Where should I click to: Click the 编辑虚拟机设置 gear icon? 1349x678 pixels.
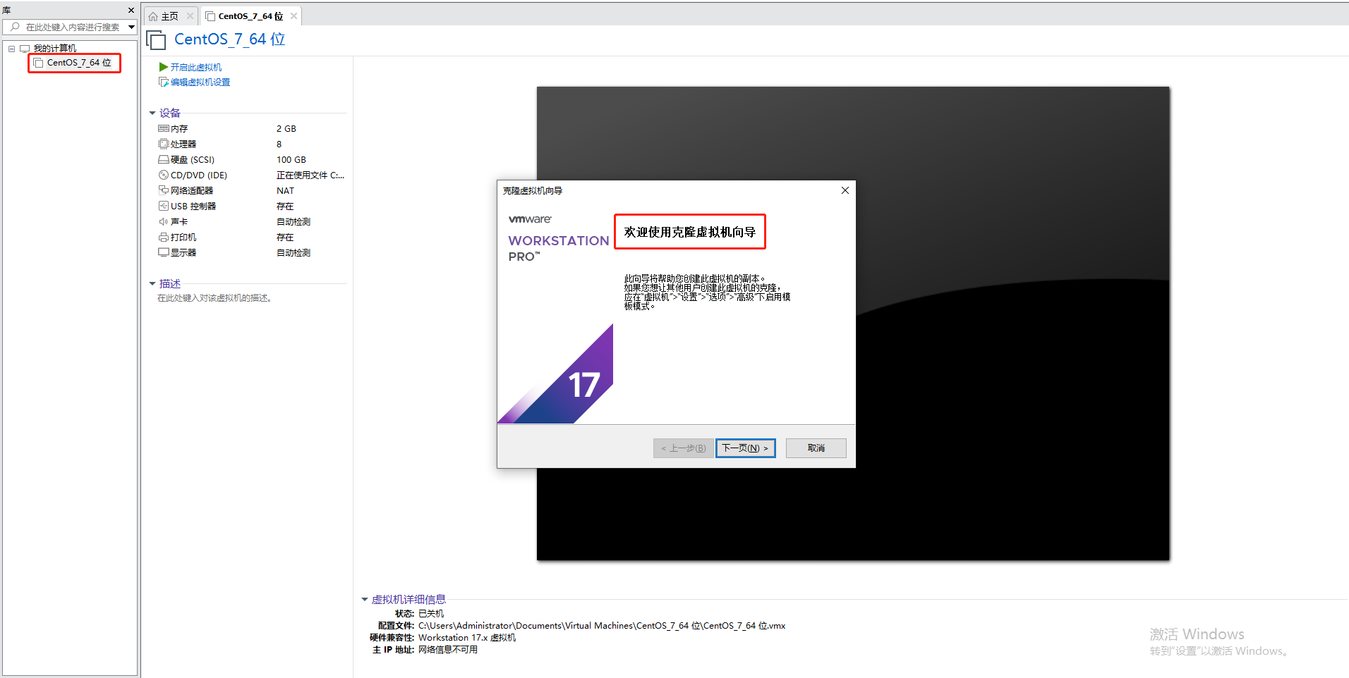pyautogui.click(x=162, y=82)
